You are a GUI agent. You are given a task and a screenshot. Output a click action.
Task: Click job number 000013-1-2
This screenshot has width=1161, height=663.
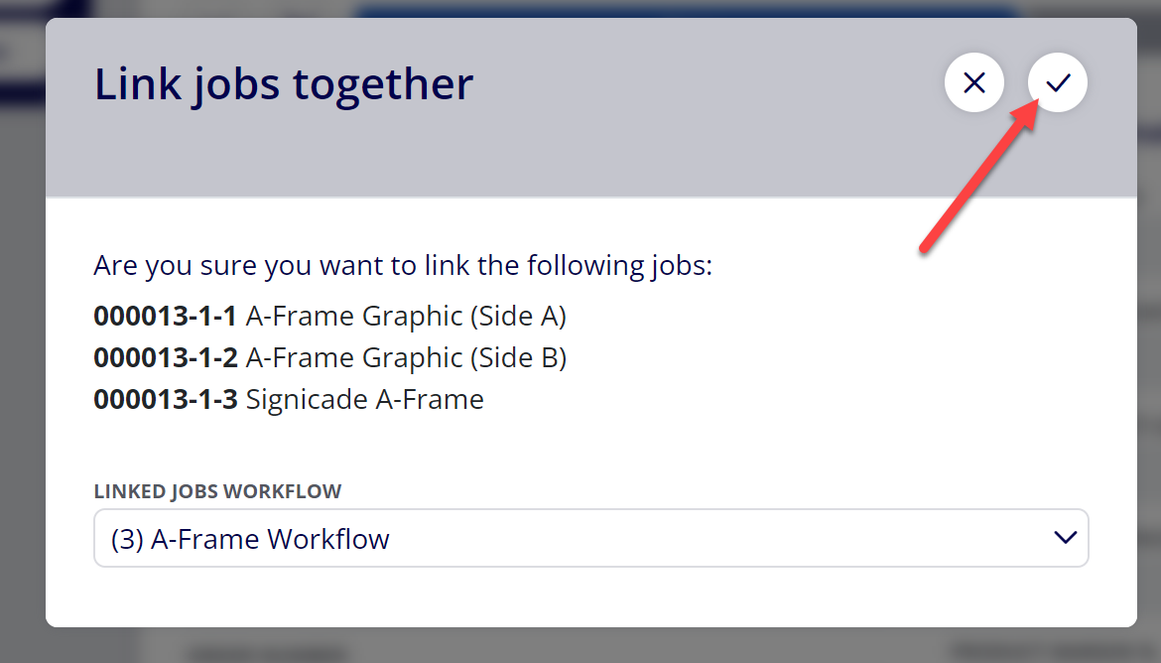[165, 357]
